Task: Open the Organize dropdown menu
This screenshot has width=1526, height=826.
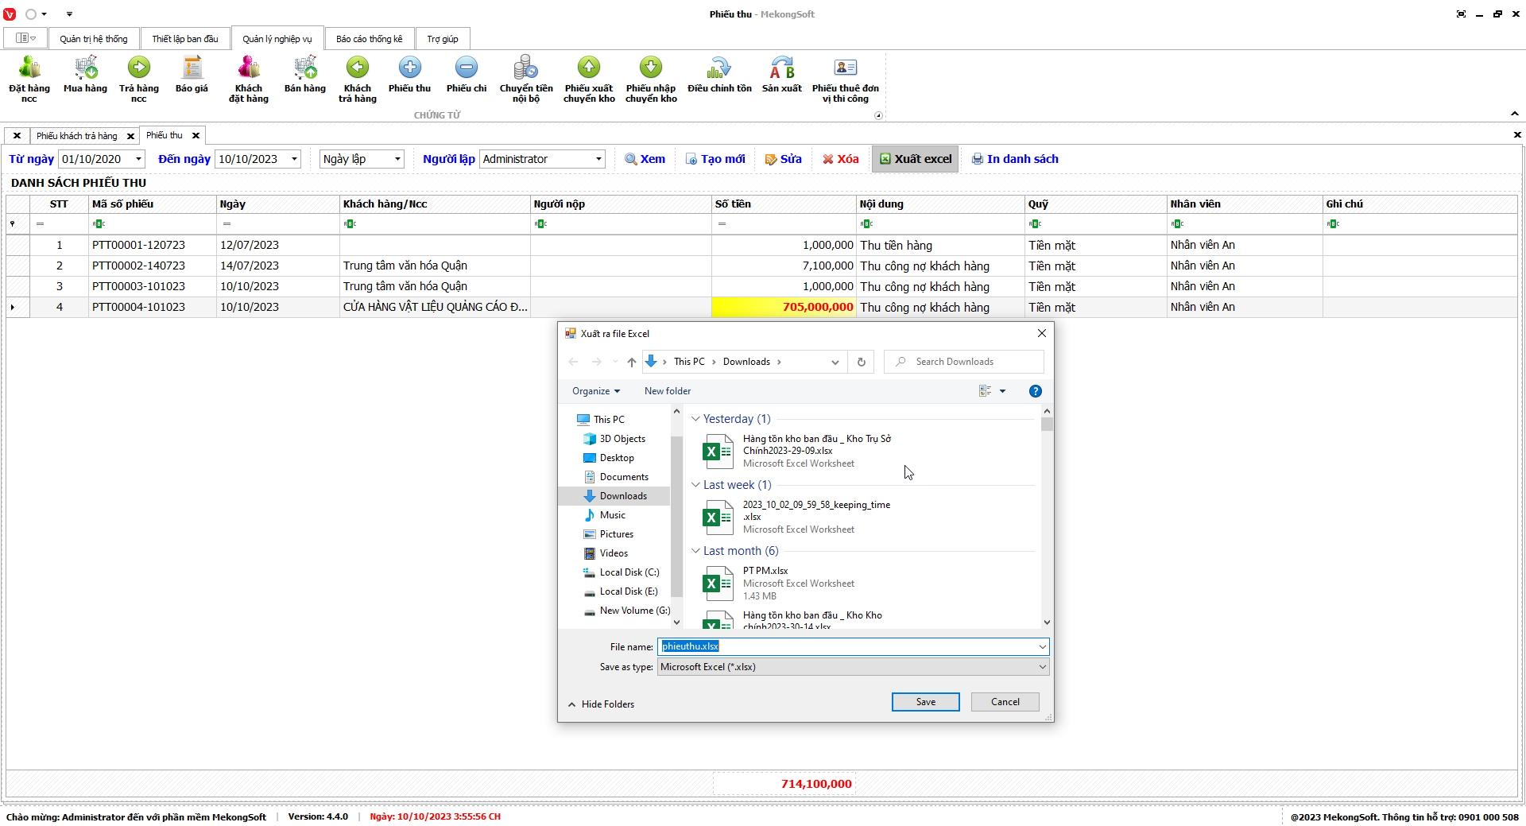Action: tap(596, 391)
